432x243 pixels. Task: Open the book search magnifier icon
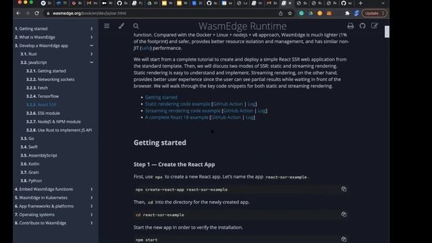tap(136, 26)
